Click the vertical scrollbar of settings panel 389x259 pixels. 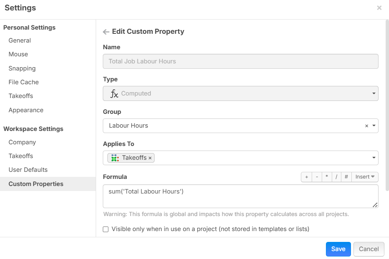pyautogui.click(x=386, y=104)
